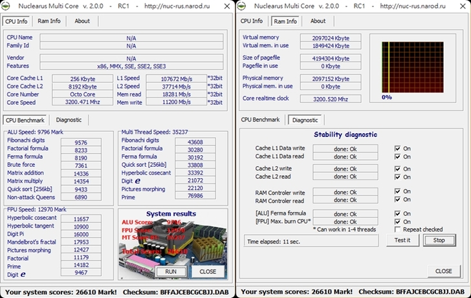Switch to Ram Info tab in the left window
This screenshot has width=471, height=298.
point(49,21)
